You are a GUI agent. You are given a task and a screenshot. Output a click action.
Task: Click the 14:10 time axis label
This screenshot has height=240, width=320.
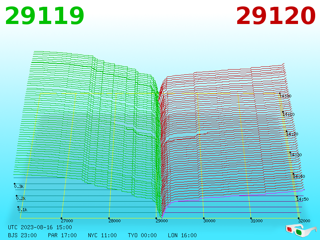pos(288,114)
